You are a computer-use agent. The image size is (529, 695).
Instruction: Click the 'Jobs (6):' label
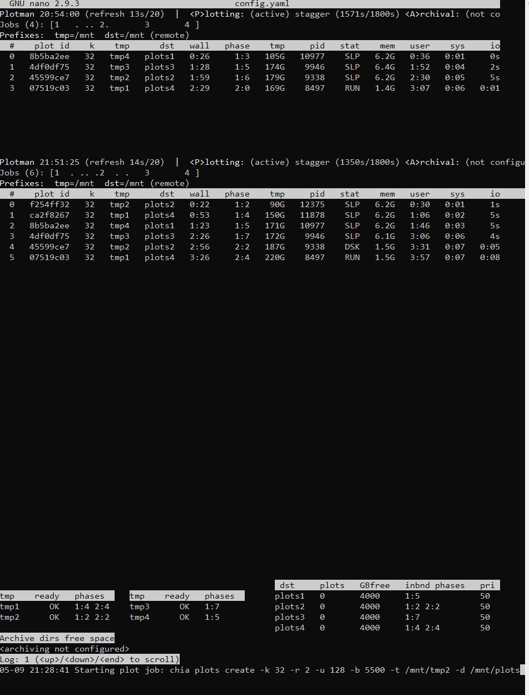coord(22,173)
